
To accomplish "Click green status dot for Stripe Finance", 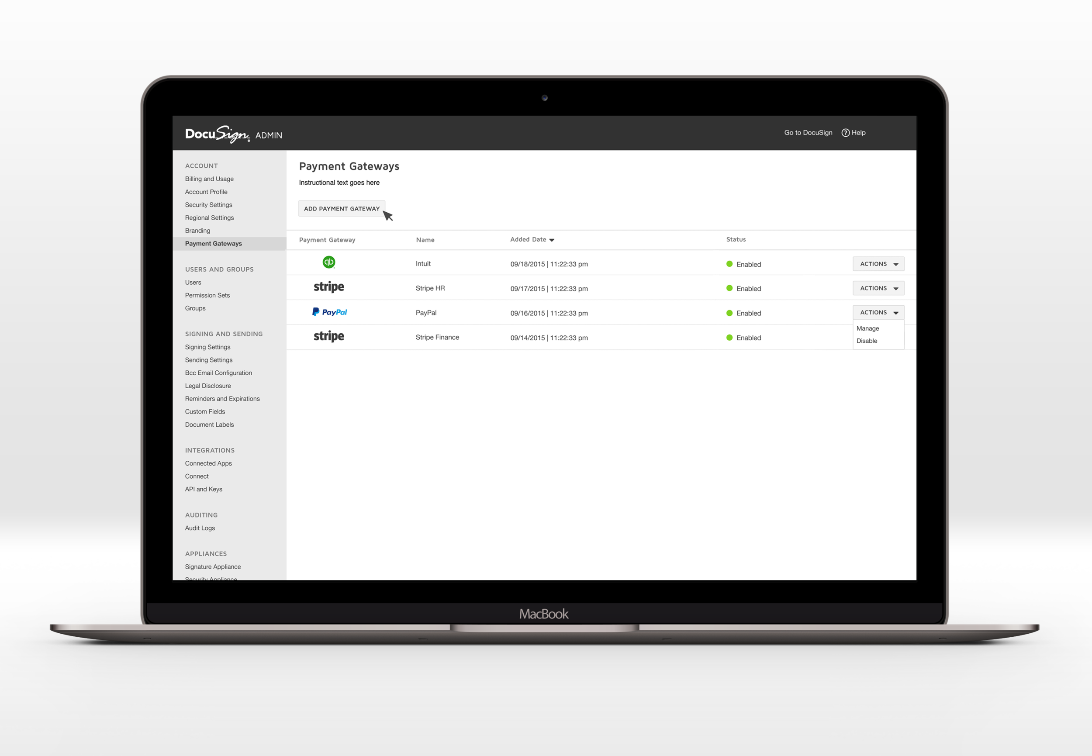I will 729,337.
